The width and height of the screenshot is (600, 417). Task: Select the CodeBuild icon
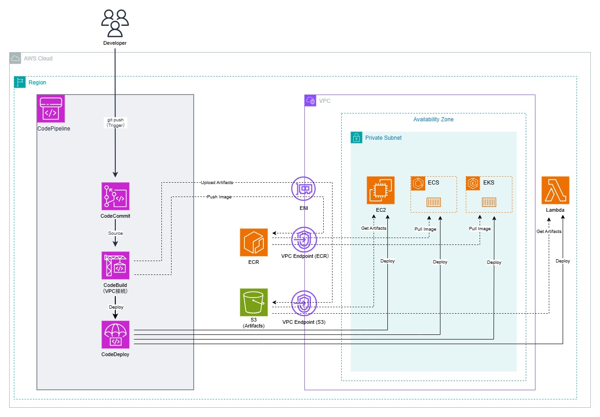click(115, 265)
